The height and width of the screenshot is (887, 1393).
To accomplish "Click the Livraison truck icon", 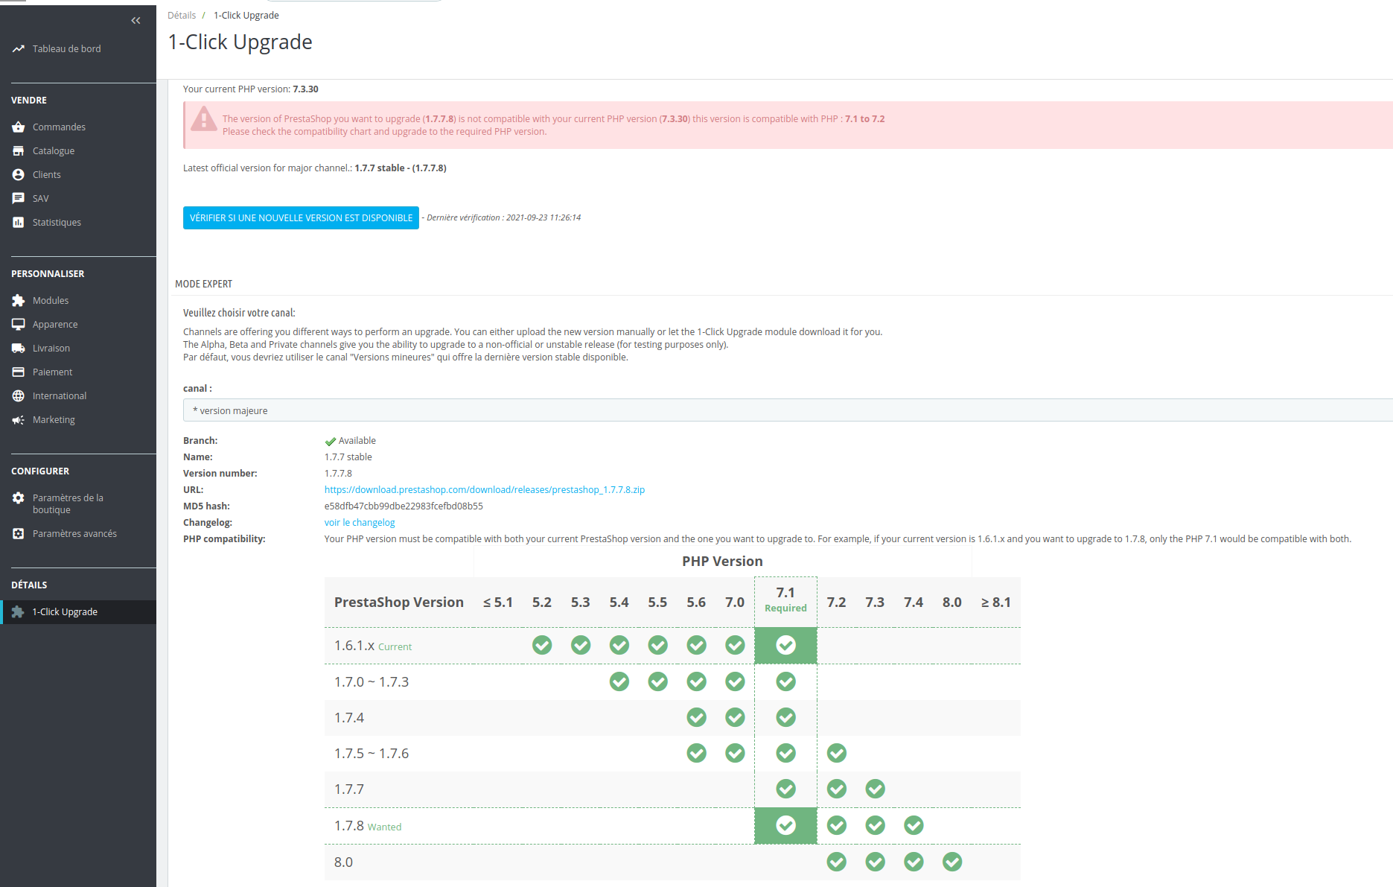I will pos(19,349).
